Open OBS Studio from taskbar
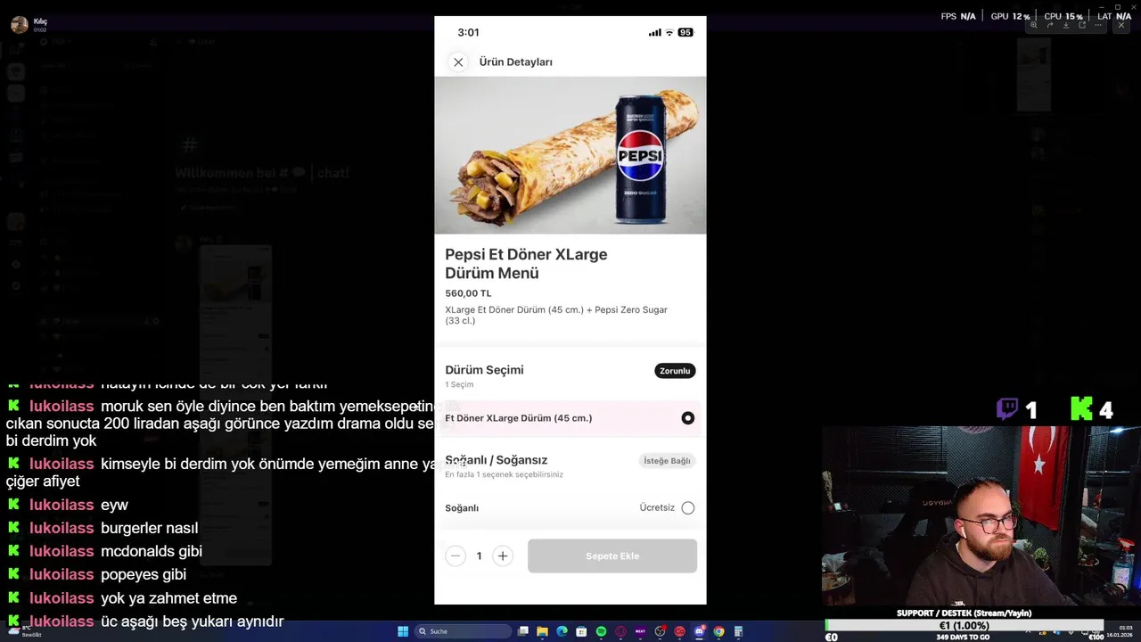The width and height of the screenshot is (1141, 642). (x=660, y=631)
